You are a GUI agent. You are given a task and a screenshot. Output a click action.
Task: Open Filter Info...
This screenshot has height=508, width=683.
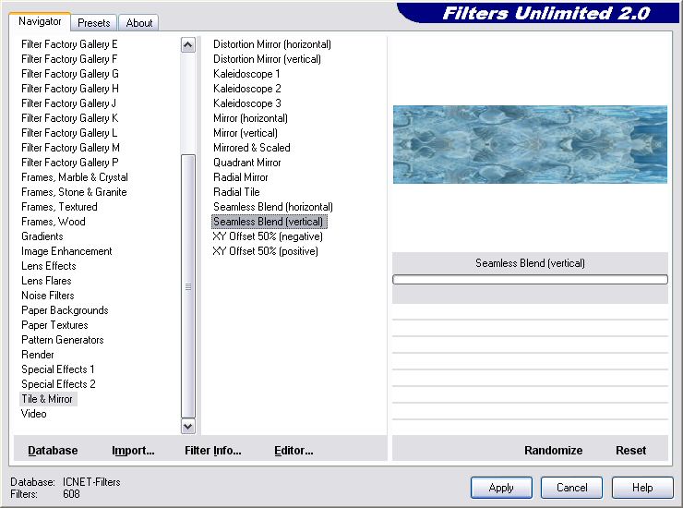click(212, 450)
